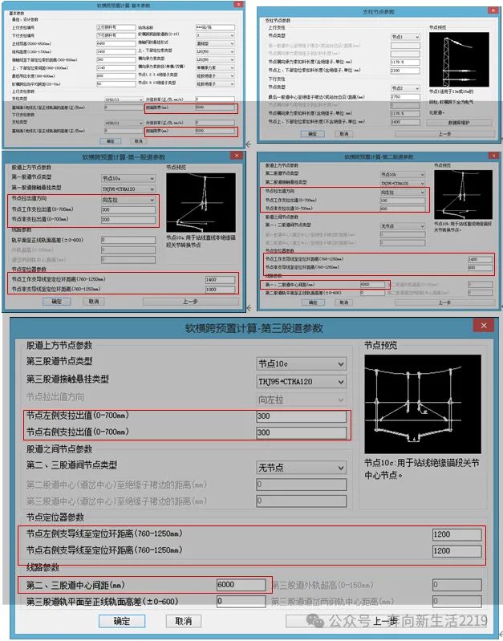Edit 轨平面至正线轨面高差 in 第一股道 dialog

(128, 240)
